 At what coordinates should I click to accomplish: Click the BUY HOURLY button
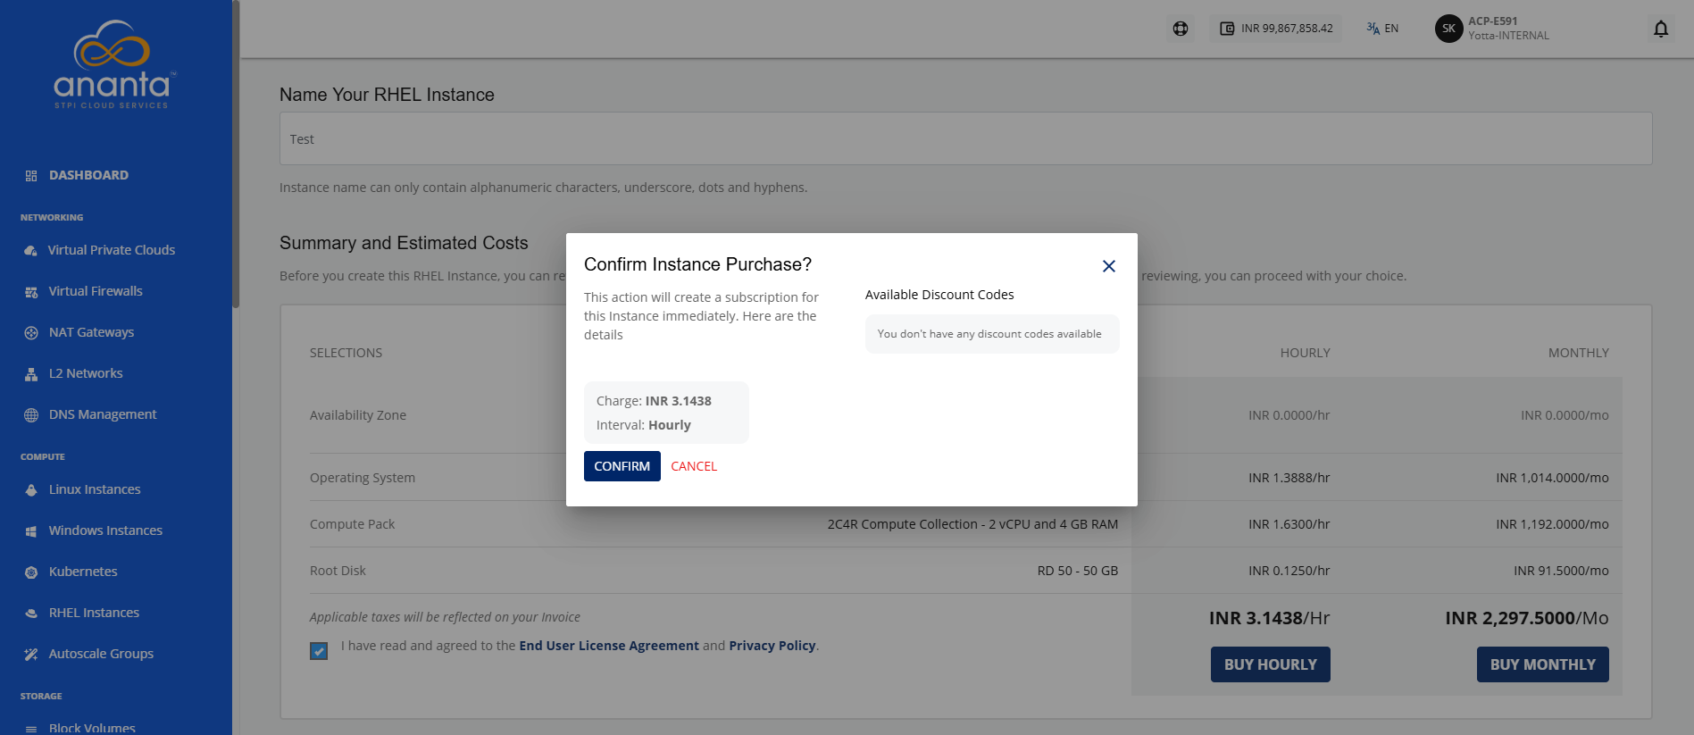coord(1271,664)
